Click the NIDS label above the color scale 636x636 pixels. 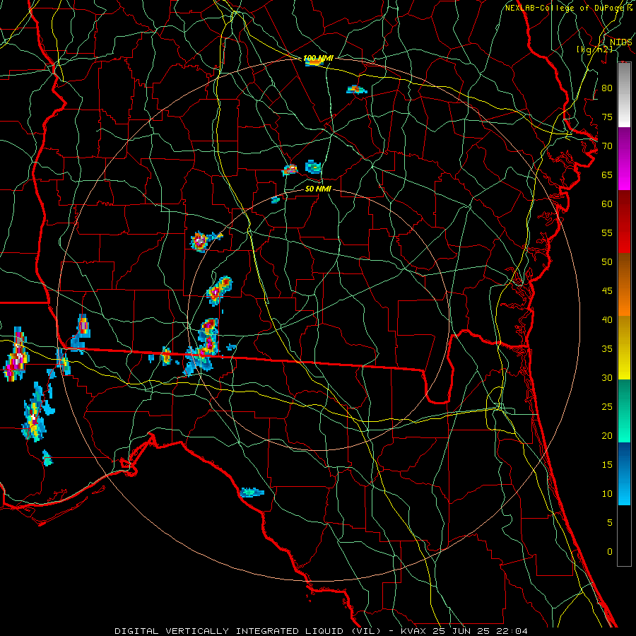620,42
